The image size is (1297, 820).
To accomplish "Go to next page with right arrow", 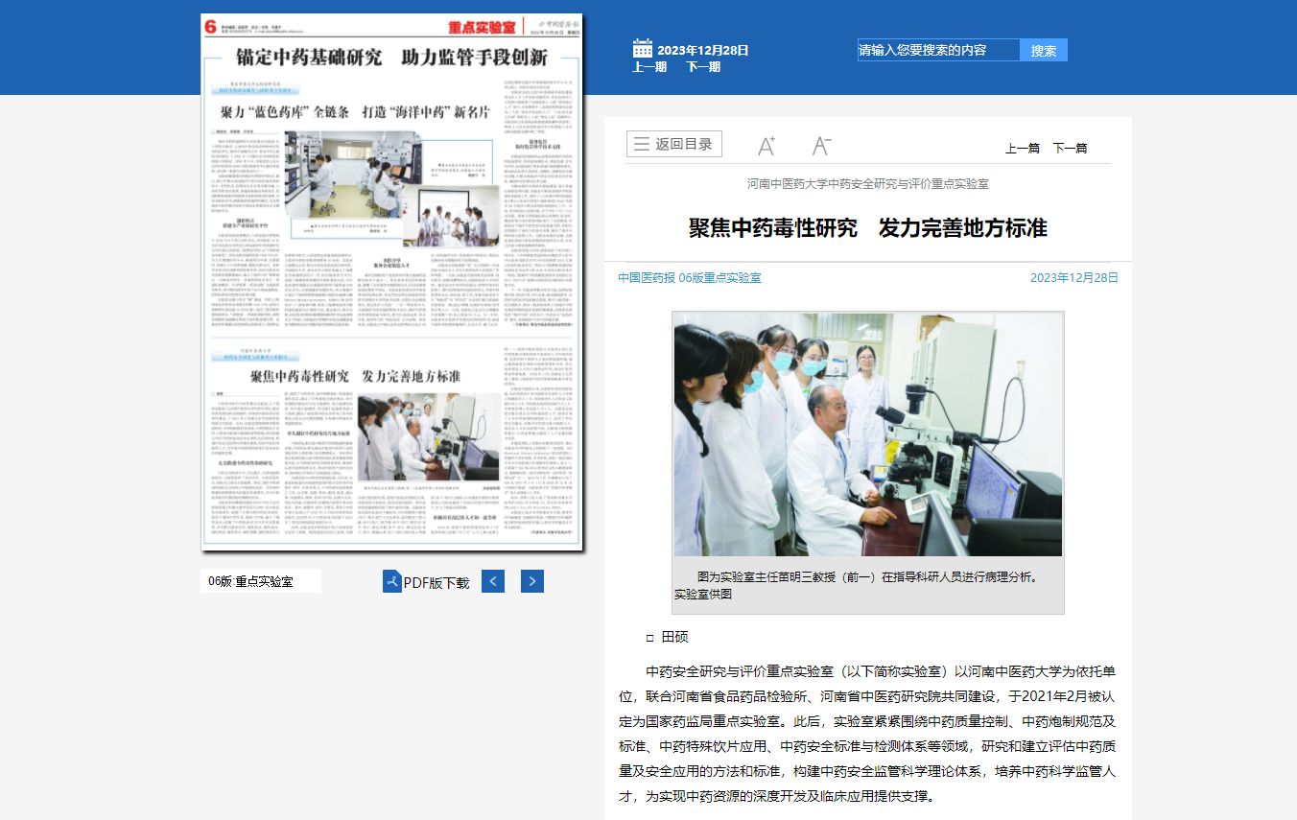I will [x=532, y=581].
